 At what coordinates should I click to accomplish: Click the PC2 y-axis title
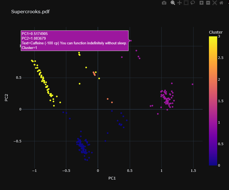[6, 97]
